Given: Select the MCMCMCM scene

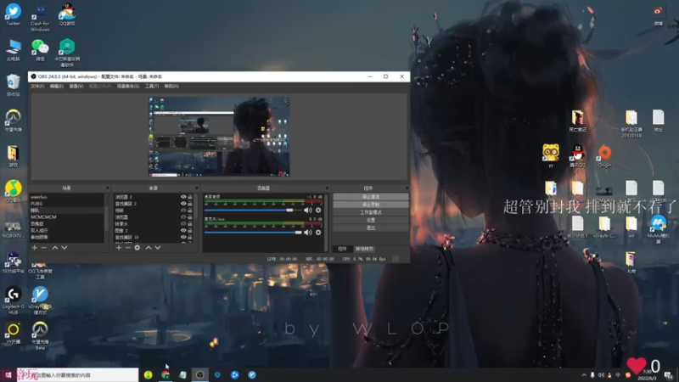Looking at the screenshot, I should (x=67, y=217).
